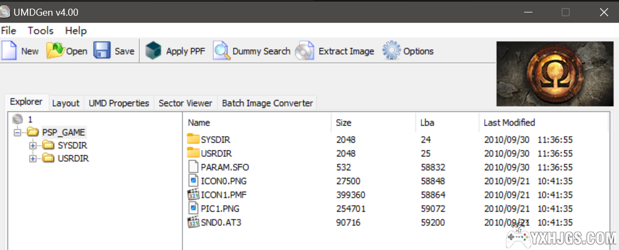Sort the file list by the Size column

[x=343, y=123]
